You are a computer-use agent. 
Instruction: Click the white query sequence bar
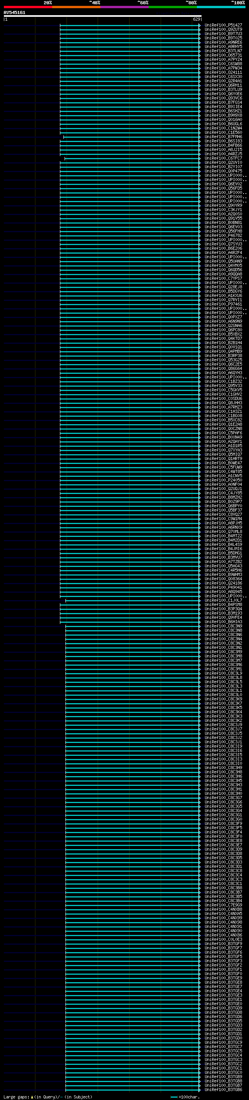103,16
